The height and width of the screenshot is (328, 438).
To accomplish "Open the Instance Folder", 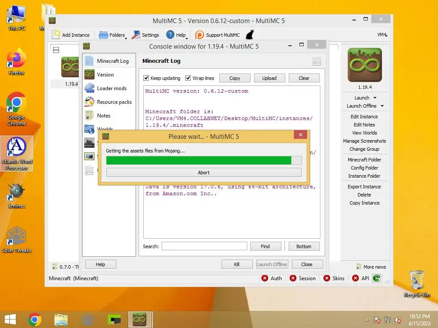I will click(x=364, y=176).
